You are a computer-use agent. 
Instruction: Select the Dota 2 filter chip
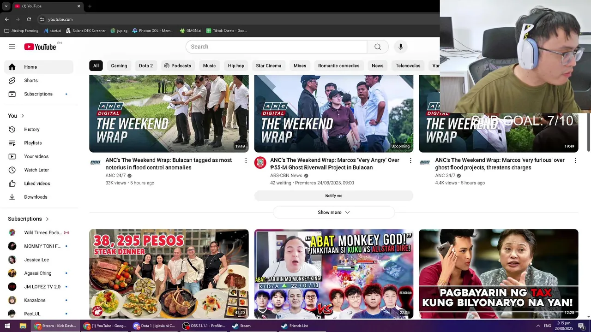146,66
